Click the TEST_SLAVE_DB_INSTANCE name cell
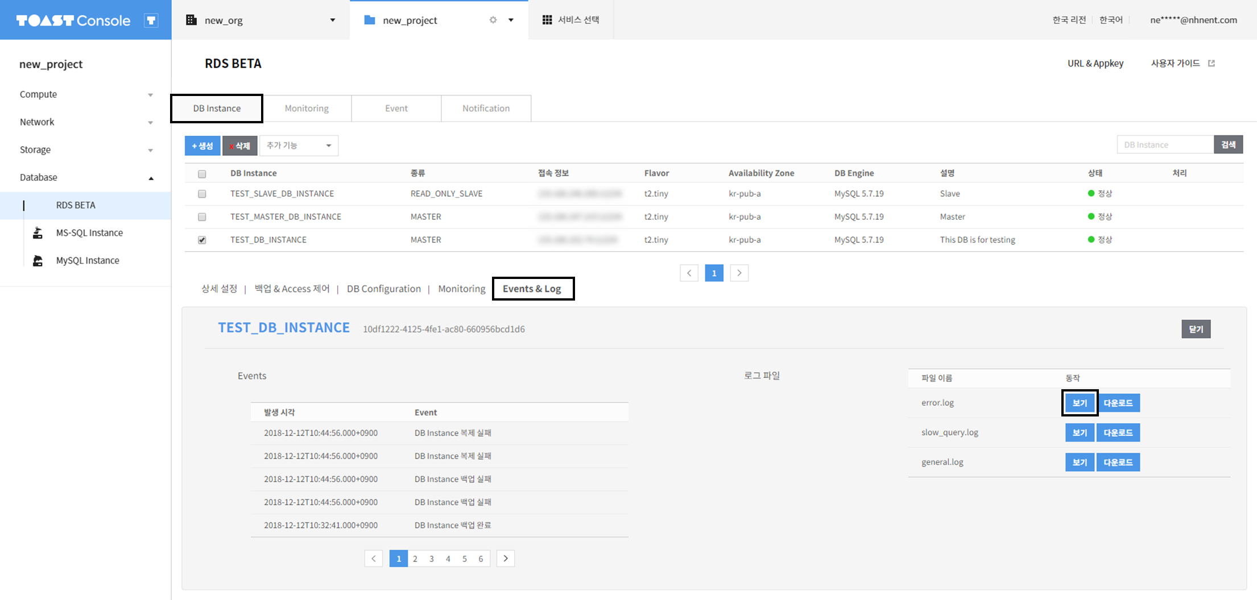The image size is (1257, 600). [282, 194]
